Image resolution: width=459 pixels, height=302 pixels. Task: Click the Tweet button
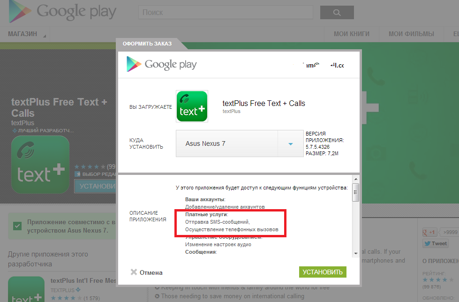click(x=436, y=243)
